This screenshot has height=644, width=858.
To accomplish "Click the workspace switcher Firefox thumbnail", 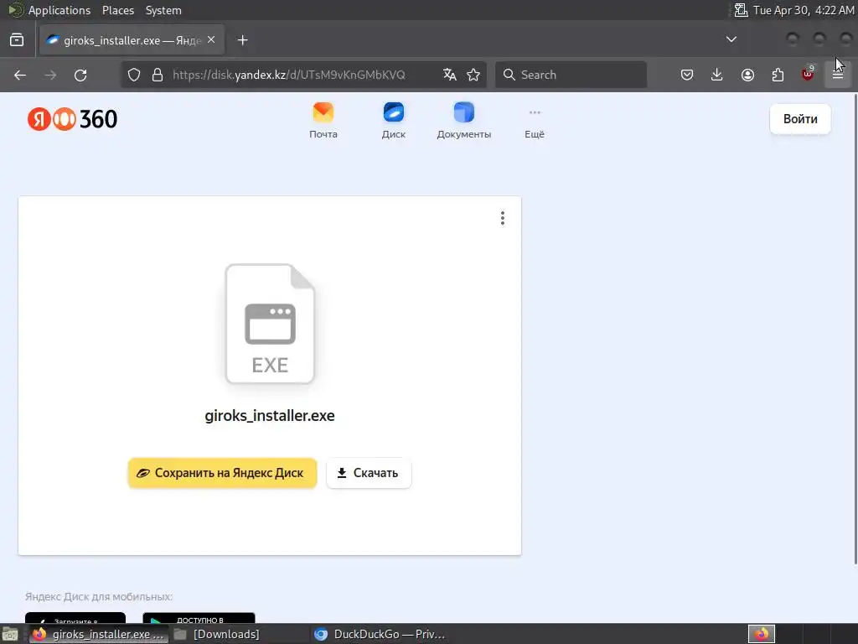I will point(762,634).
